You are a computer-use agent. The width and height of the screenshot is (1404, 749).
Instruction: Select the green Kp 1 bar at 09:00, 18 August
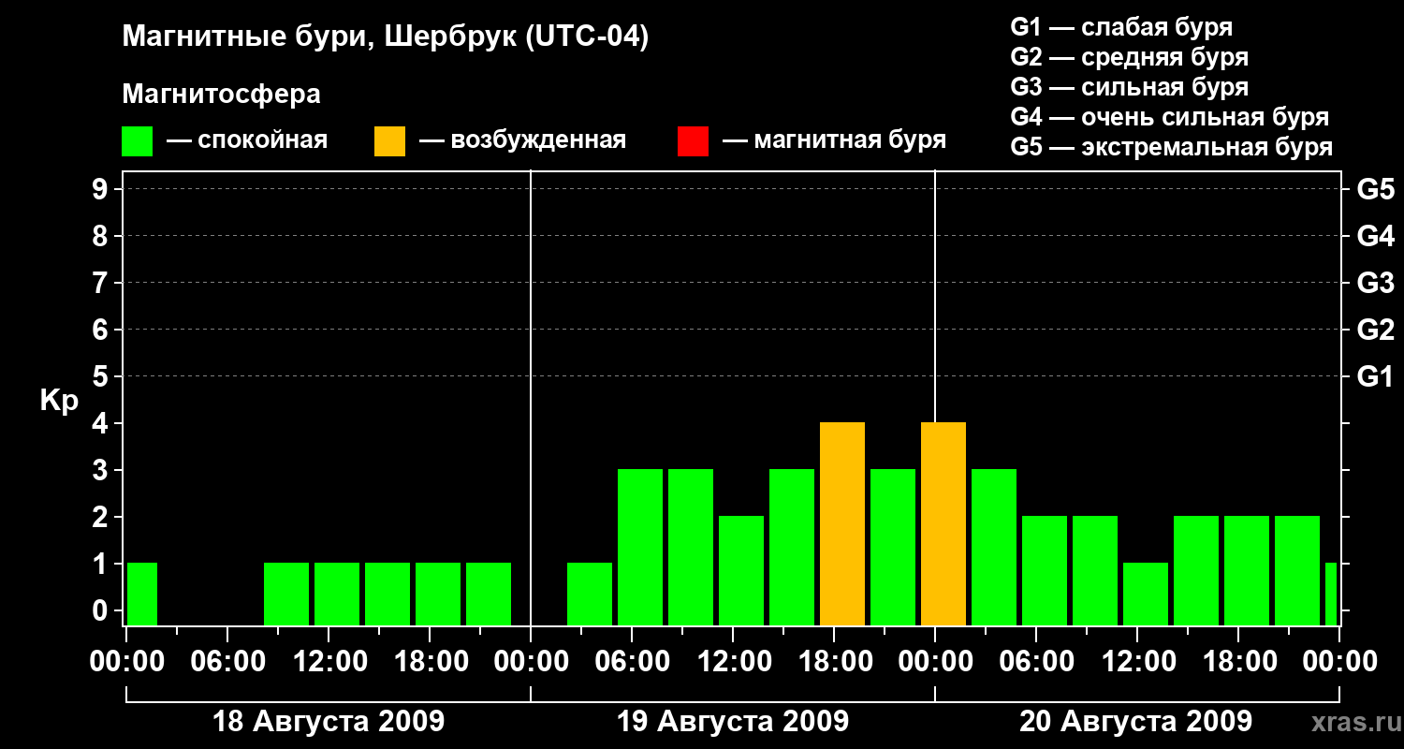(x=286, y=595)
